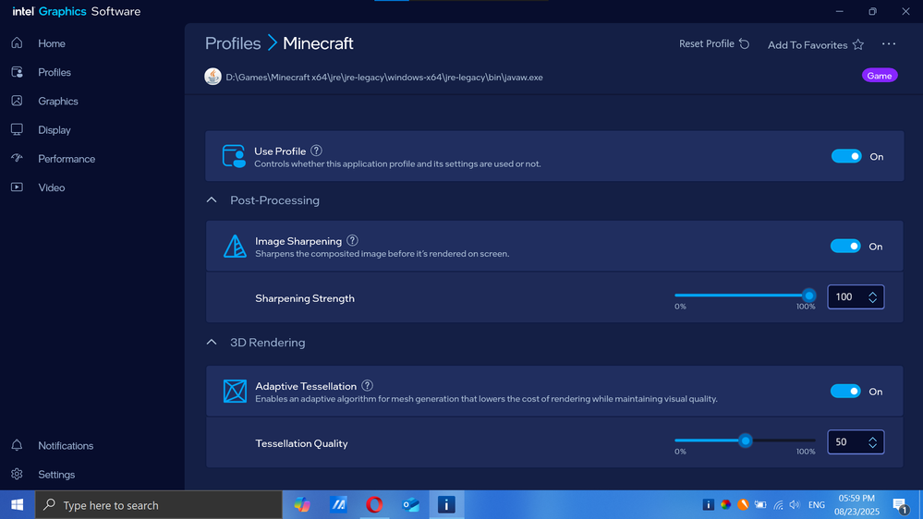The height and width of the screenshot is (519, 923).
Task: Click the Settings gear icon
Action: click(17, 474)
